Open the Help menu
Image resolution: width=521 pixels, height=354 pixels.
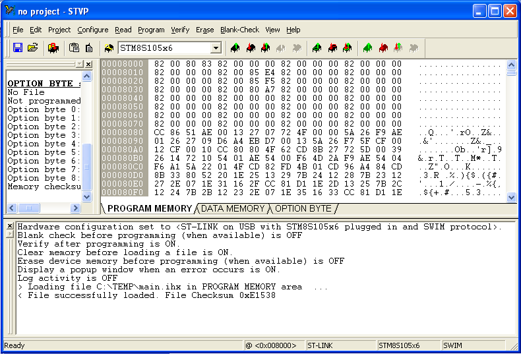coord(293,30)
